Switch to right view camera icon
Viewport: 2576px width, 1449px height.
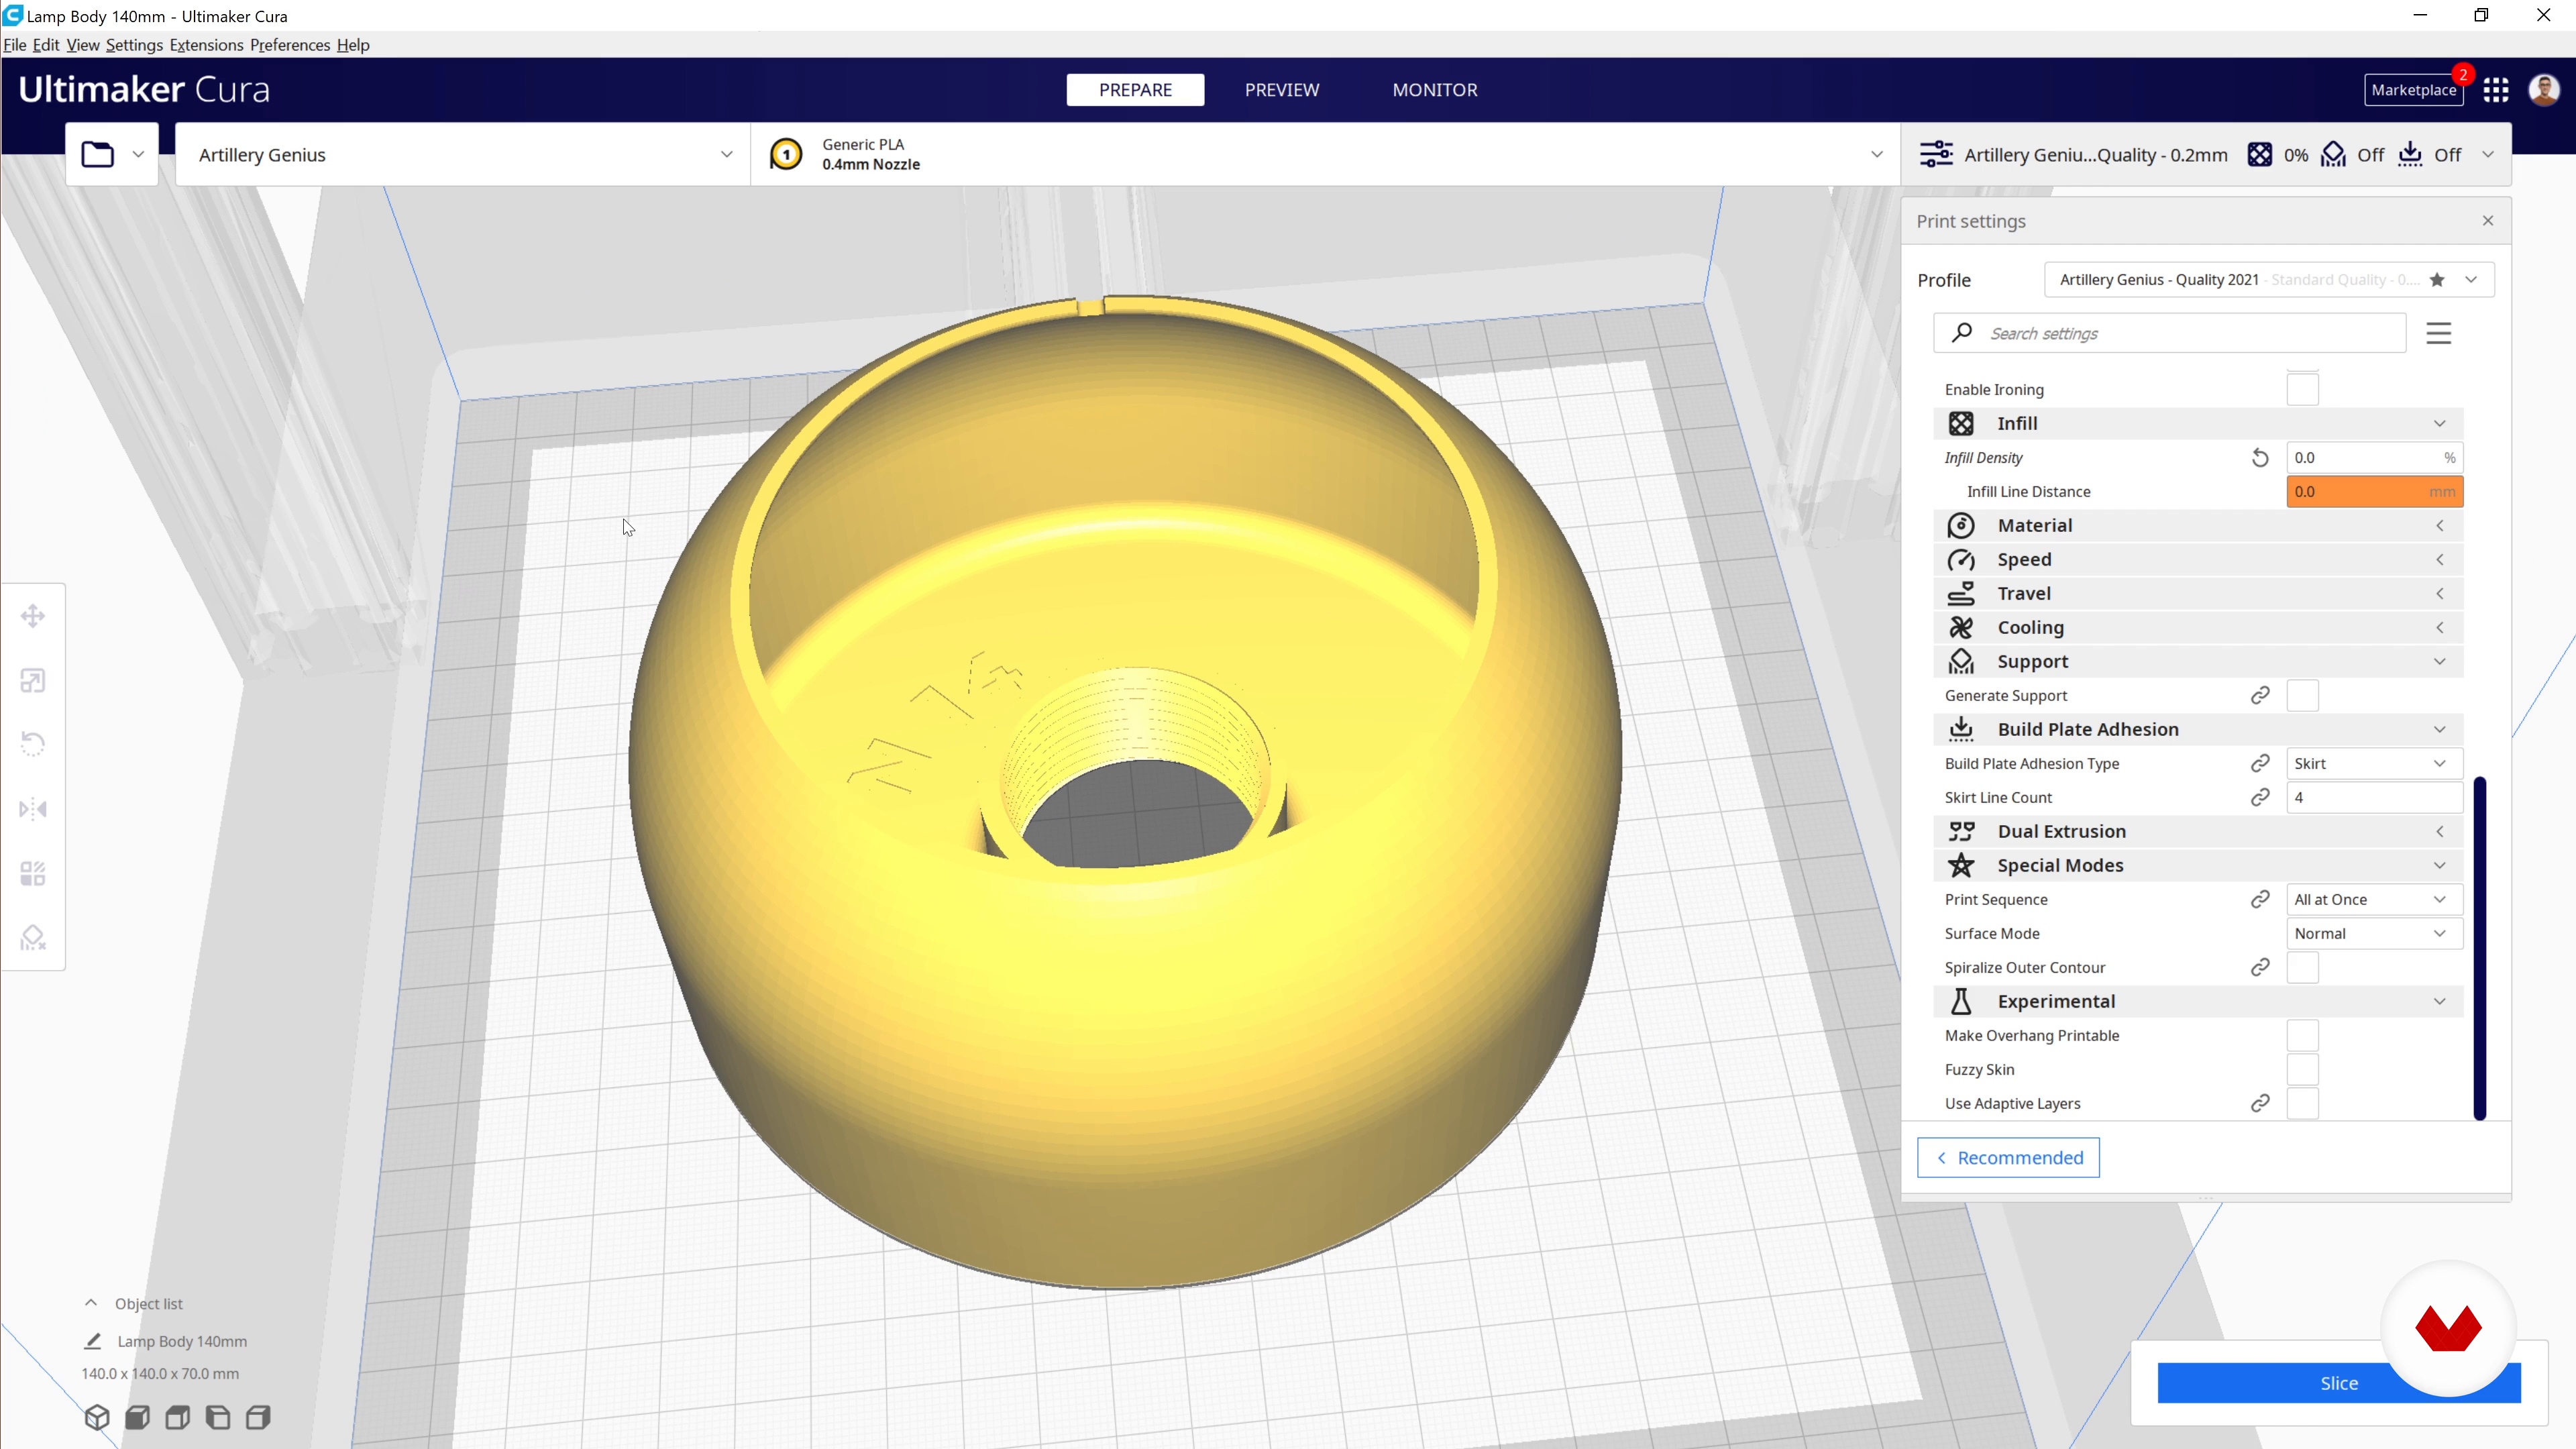(x=258, y=1417)
